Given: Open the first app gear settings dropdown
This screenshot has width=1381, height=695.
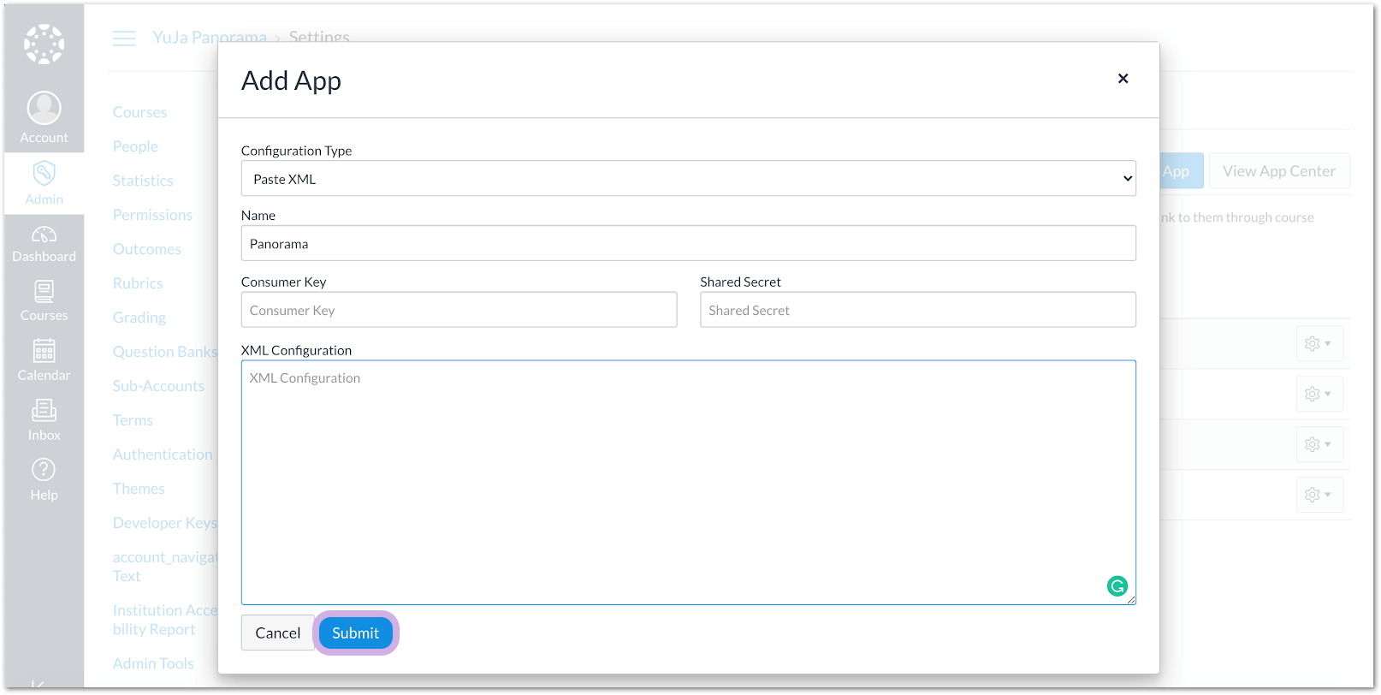Looking at the screenshot, I should 1317,344.
